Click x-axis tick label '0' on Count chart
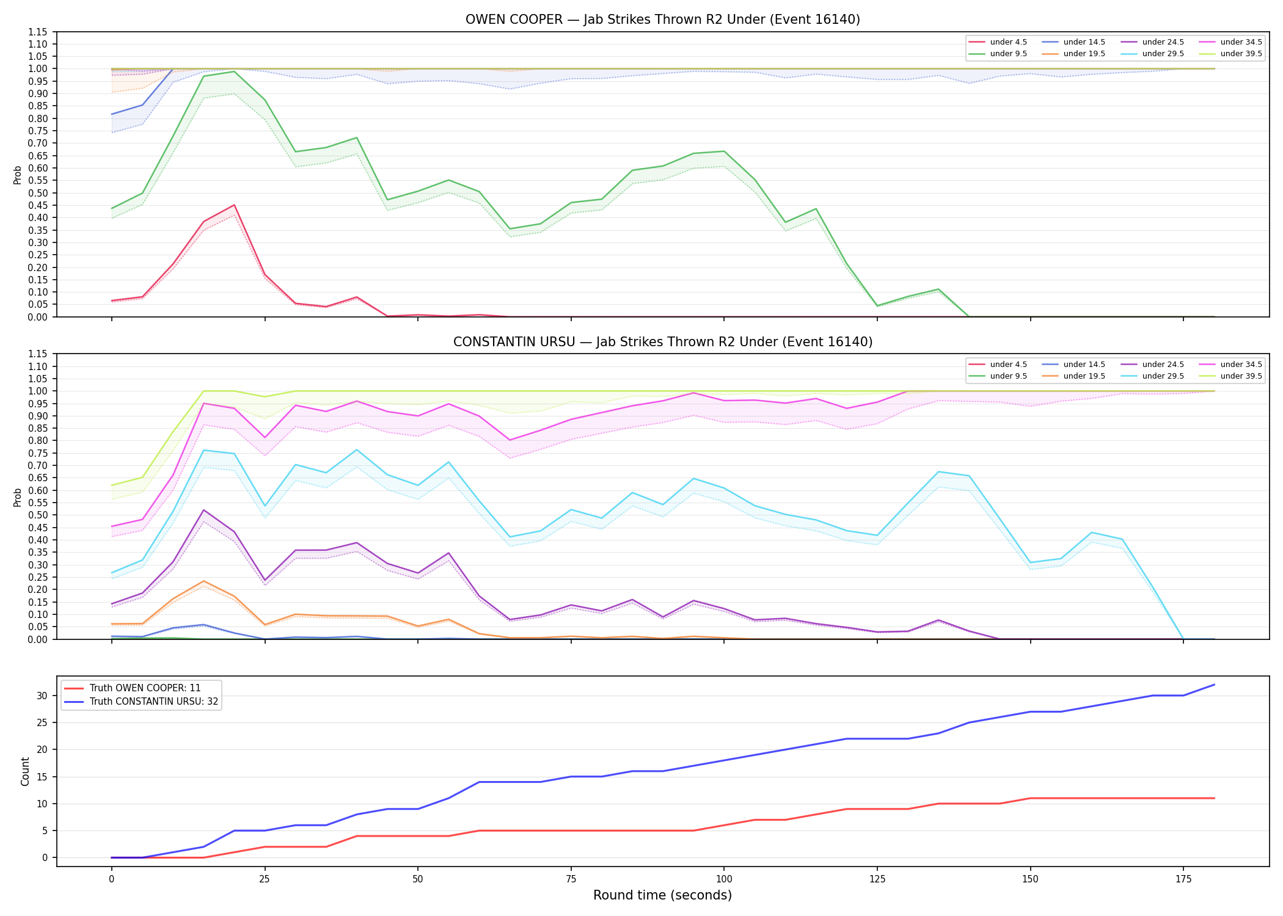The image size is (1283, 916). pos(111,879)
